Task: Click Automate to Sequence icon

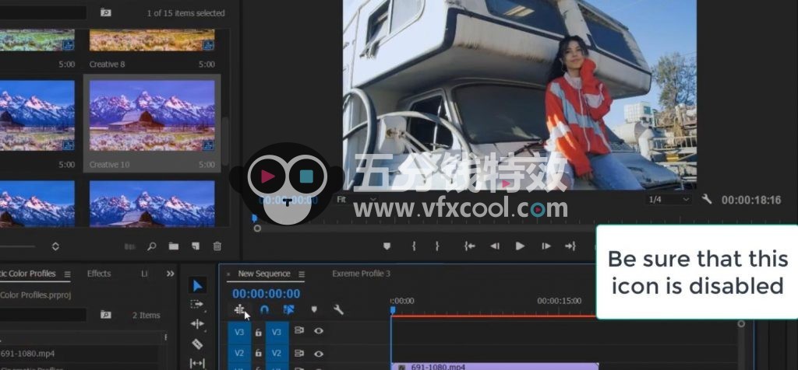Action: click(130, 246)
